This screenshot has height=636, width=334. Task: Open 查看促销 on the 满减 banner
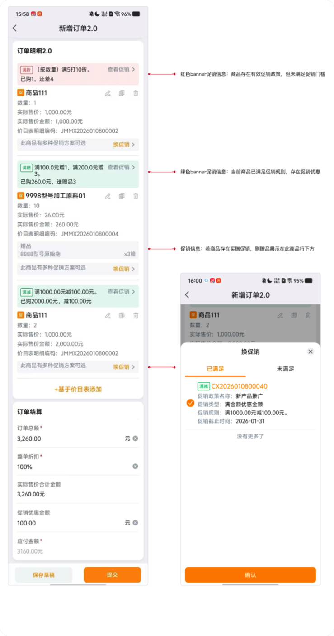121,292
